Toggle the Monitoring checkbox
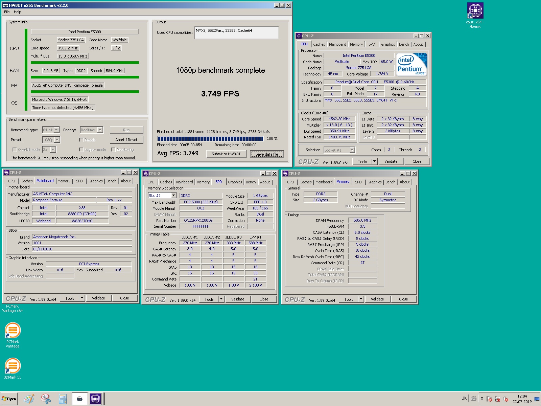This screenshot has height=406, width=541. point(113,150)
